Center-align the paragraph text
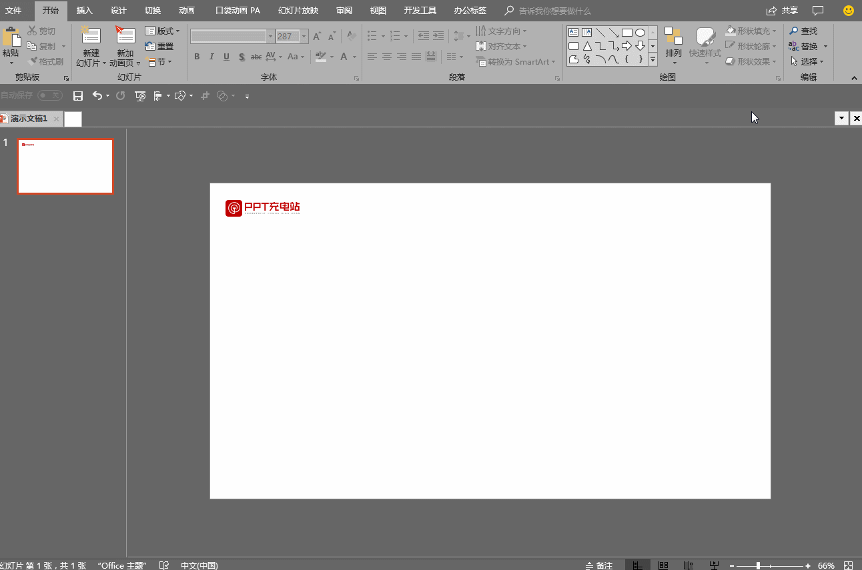The image size is (862, 570). 387,57
